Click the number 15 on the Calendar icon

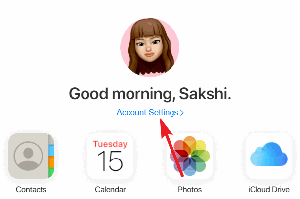pyautogui.click(x=110, y=161)
